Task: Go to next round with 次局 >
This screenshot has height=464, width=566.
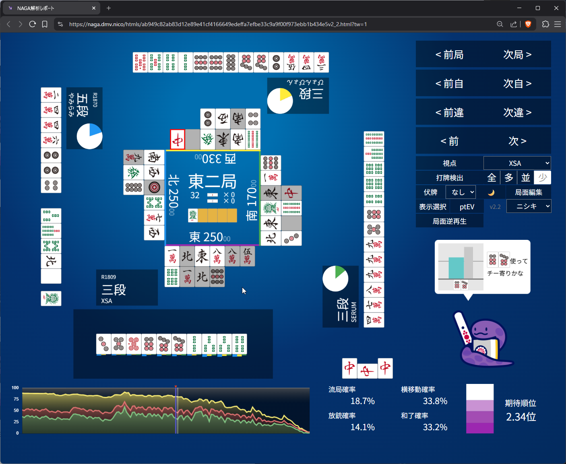Action: [x=517, y=54]
